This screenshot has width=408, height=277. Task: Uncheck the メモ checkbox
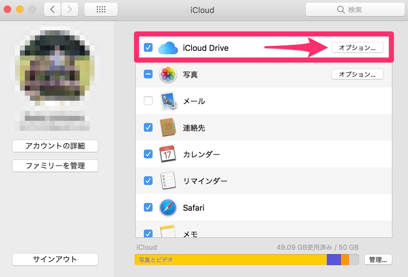[x=148, y=233]
